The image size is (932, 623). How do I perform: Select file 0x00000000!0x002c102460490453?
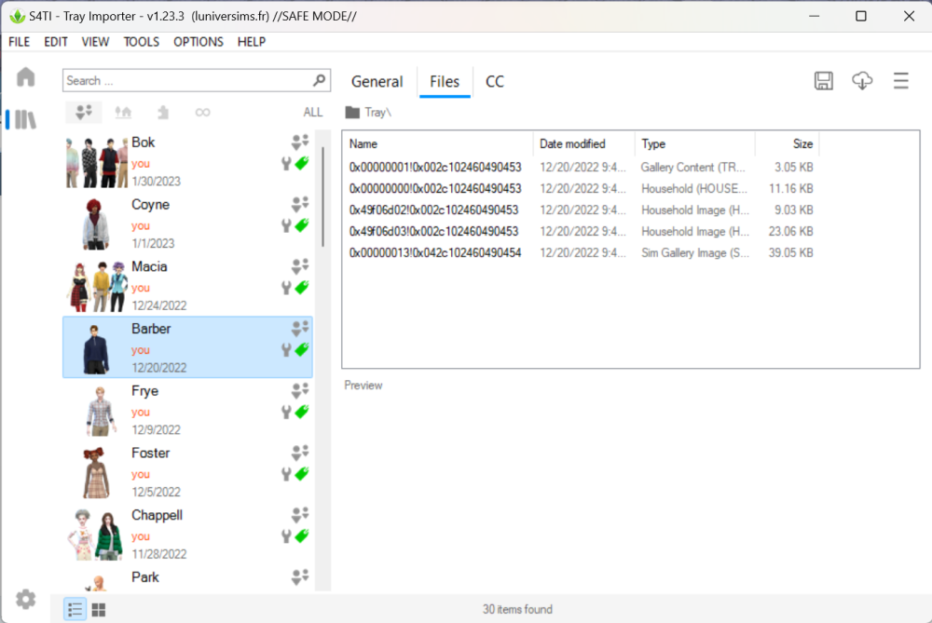(x=435, y=188)
